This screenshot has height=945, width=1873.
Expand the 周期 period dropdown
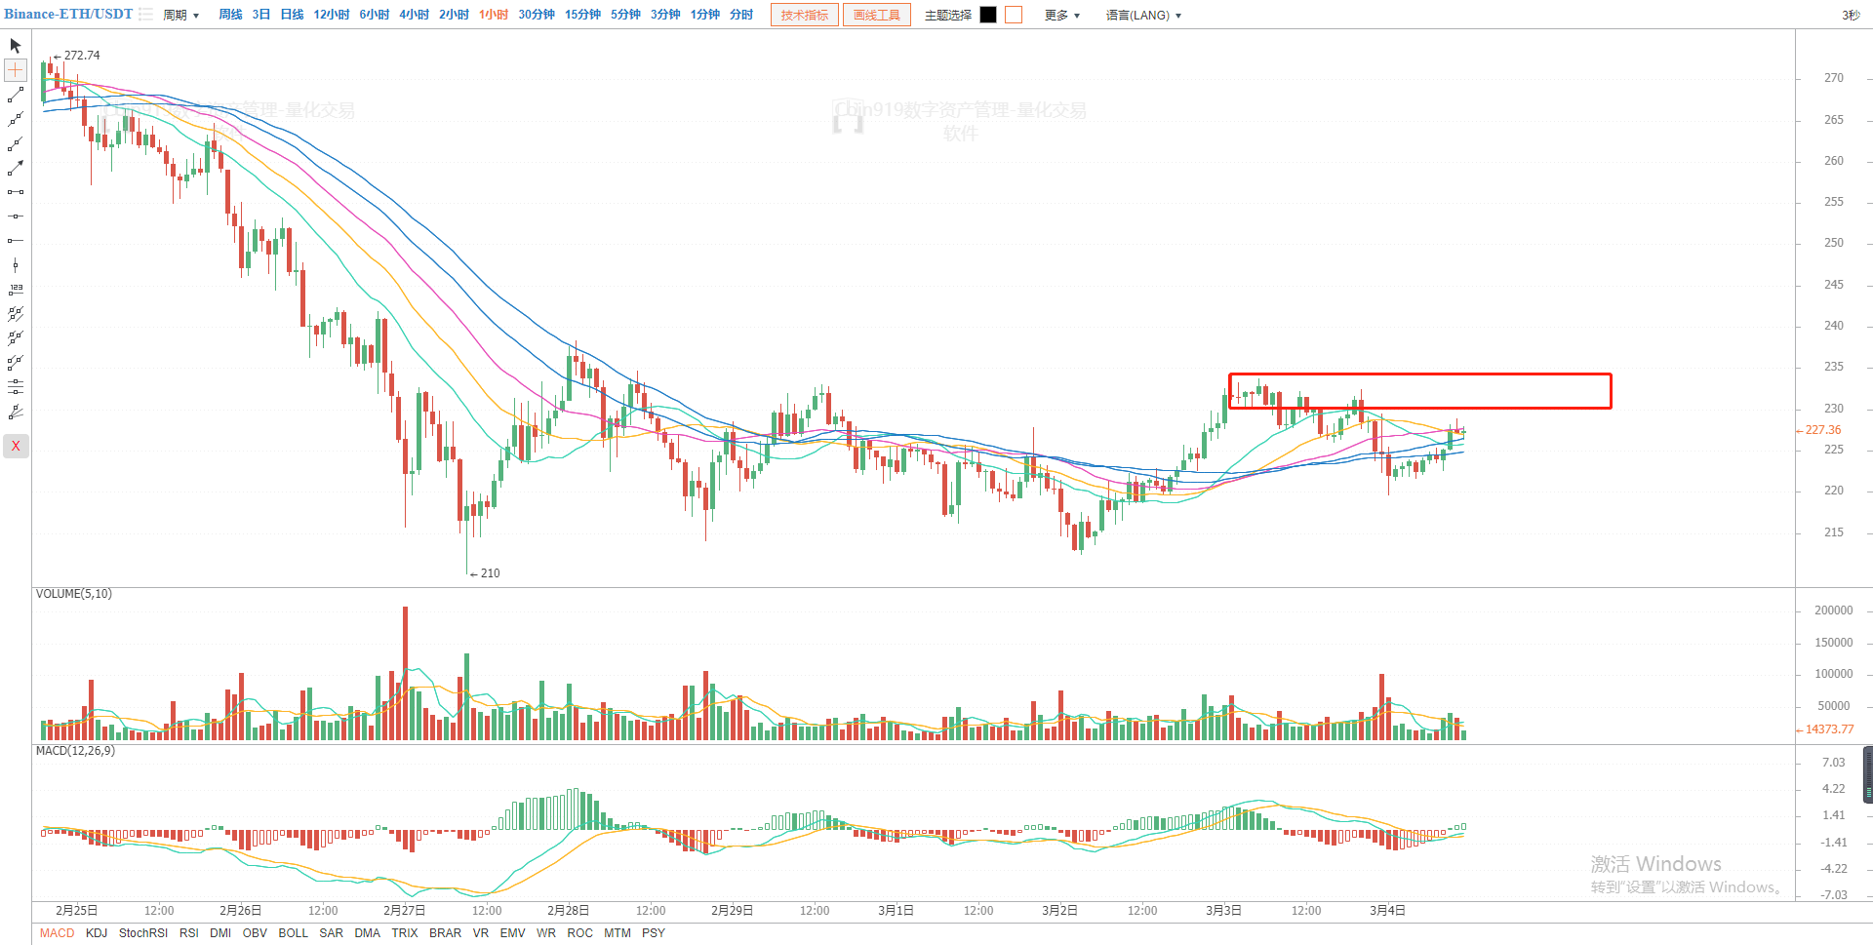pyautogui.click(x=180, y=16)
